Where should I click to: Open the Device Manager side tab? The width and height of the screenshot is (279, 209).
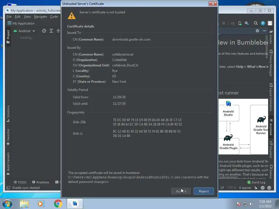(x=271, y=63)
